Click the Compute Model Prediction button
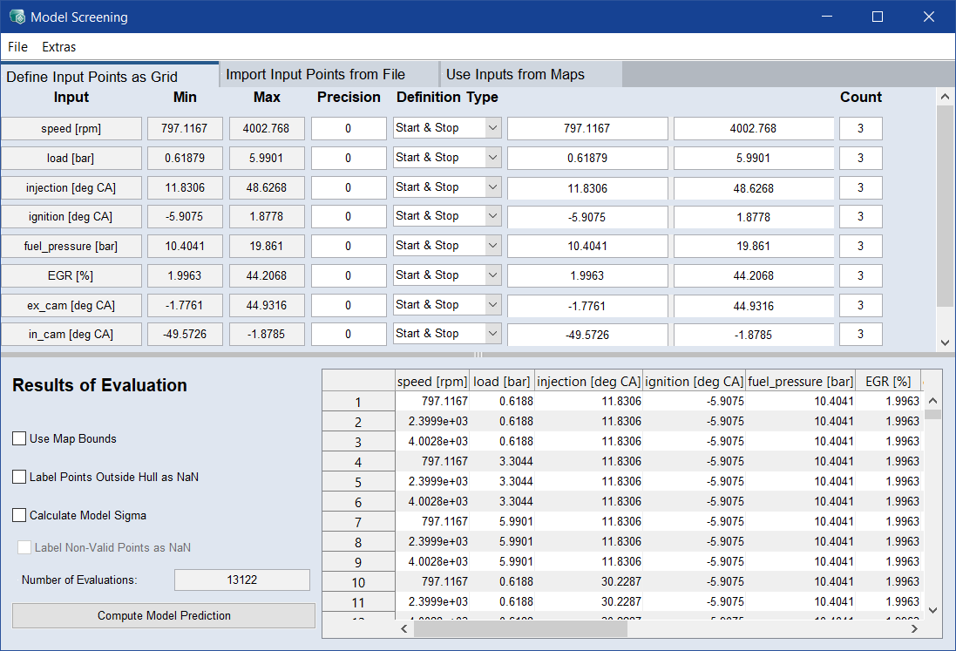 [x=164, y=615]
